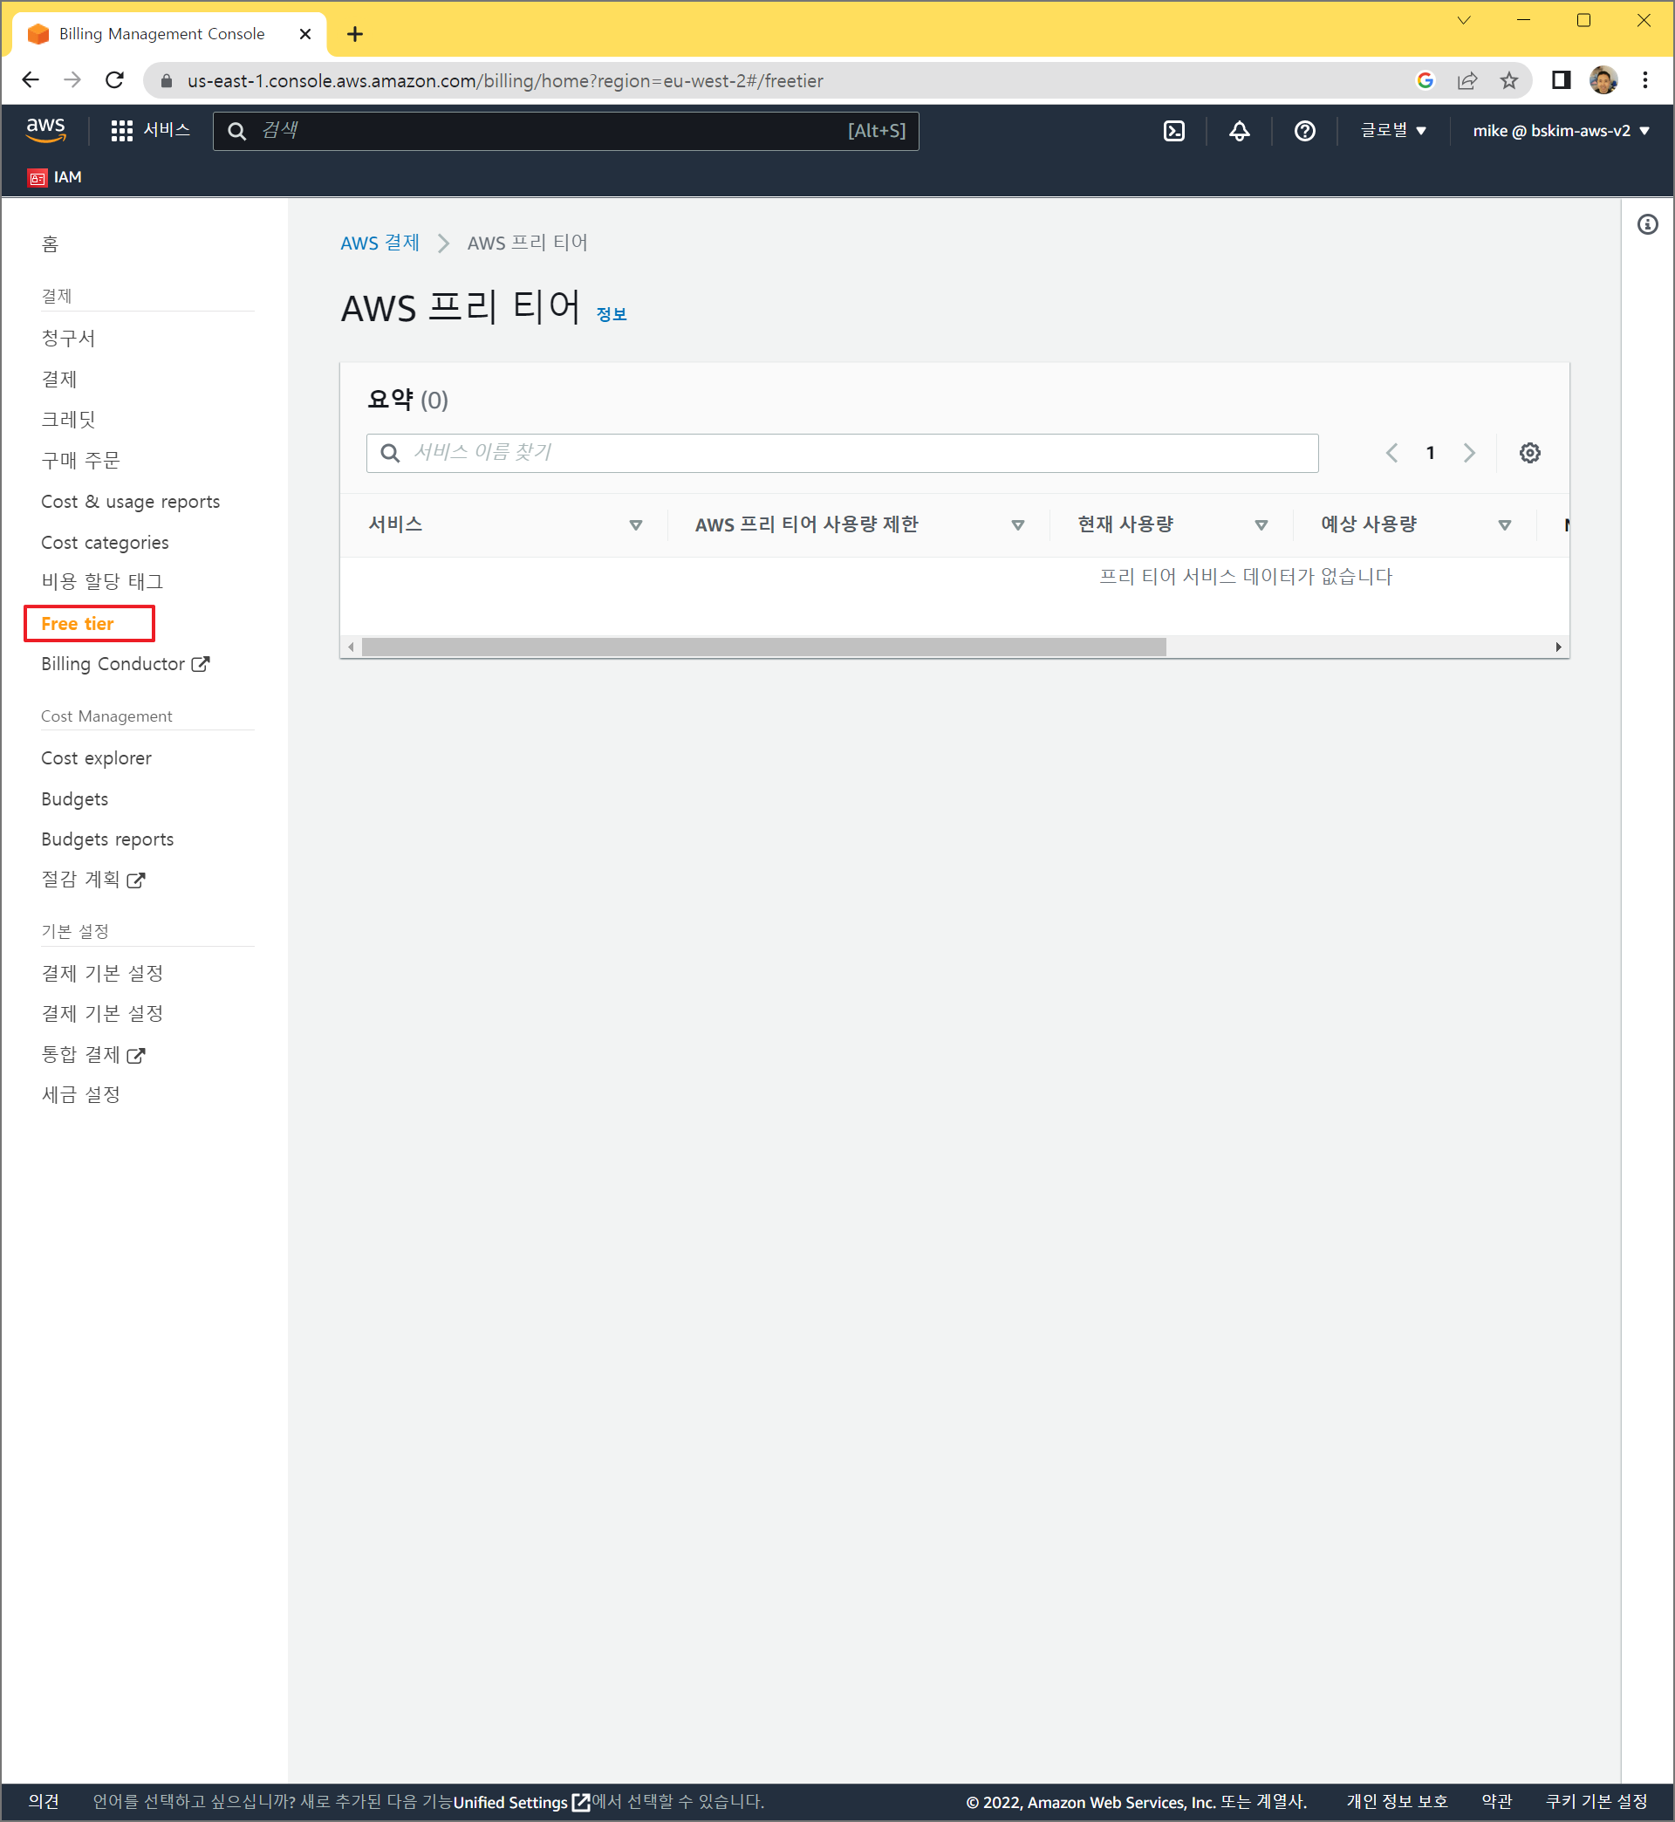
Task: Open the mike @ bskim-aws-v2 account menu
Action: pos(1560,131)
